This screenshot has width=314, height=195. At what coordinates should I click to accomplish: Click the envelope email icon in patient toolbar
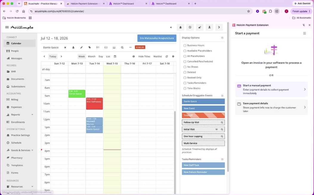coord(106,47)
